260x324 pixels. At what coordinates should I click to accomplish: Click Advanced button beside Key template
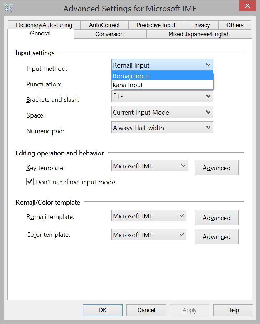[216, 168]
